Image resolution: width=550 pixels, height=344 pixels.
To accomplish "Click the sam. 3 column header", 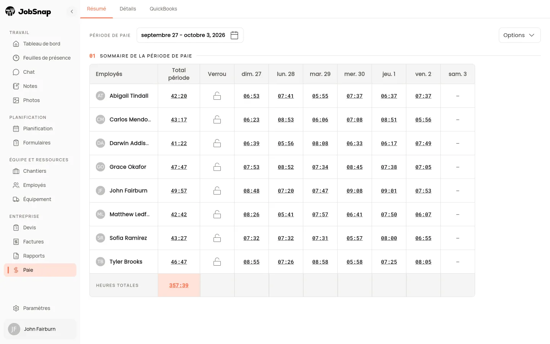I will [x=458, y=74].
